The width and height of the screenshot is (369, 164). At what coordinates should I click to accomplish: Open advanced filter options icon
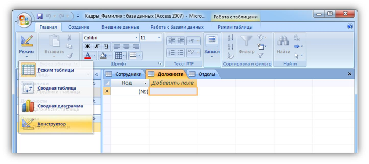[262, 47]
